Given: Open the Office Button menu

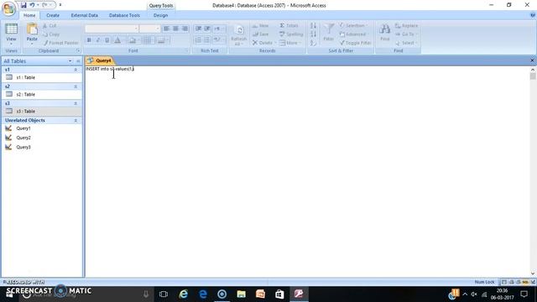Looking at the screenshot, I should point(8,8).
